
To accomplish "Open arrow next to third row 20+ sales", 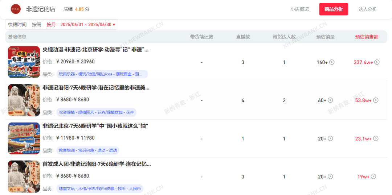I will click(330, 138).
